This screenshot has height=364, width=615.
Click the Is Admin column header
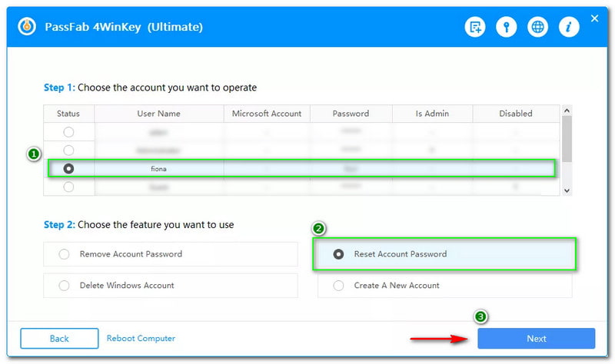(x=431, y=114)
